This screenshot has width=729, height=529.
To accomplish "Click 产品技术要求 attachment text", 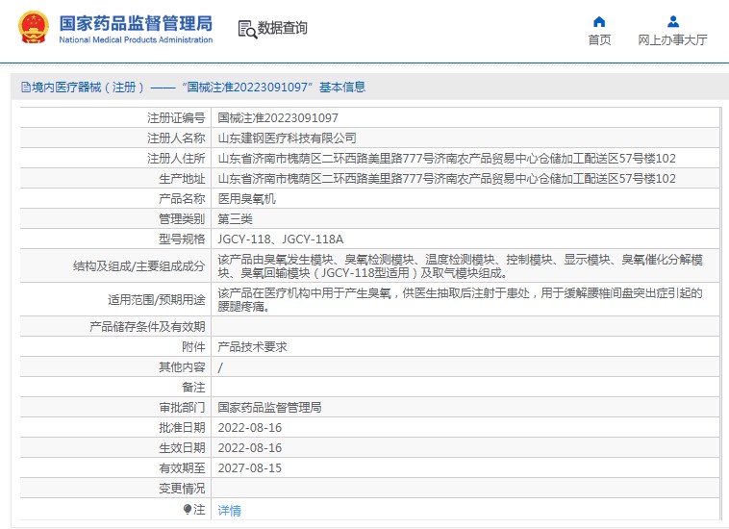I will tap(252, 347).
